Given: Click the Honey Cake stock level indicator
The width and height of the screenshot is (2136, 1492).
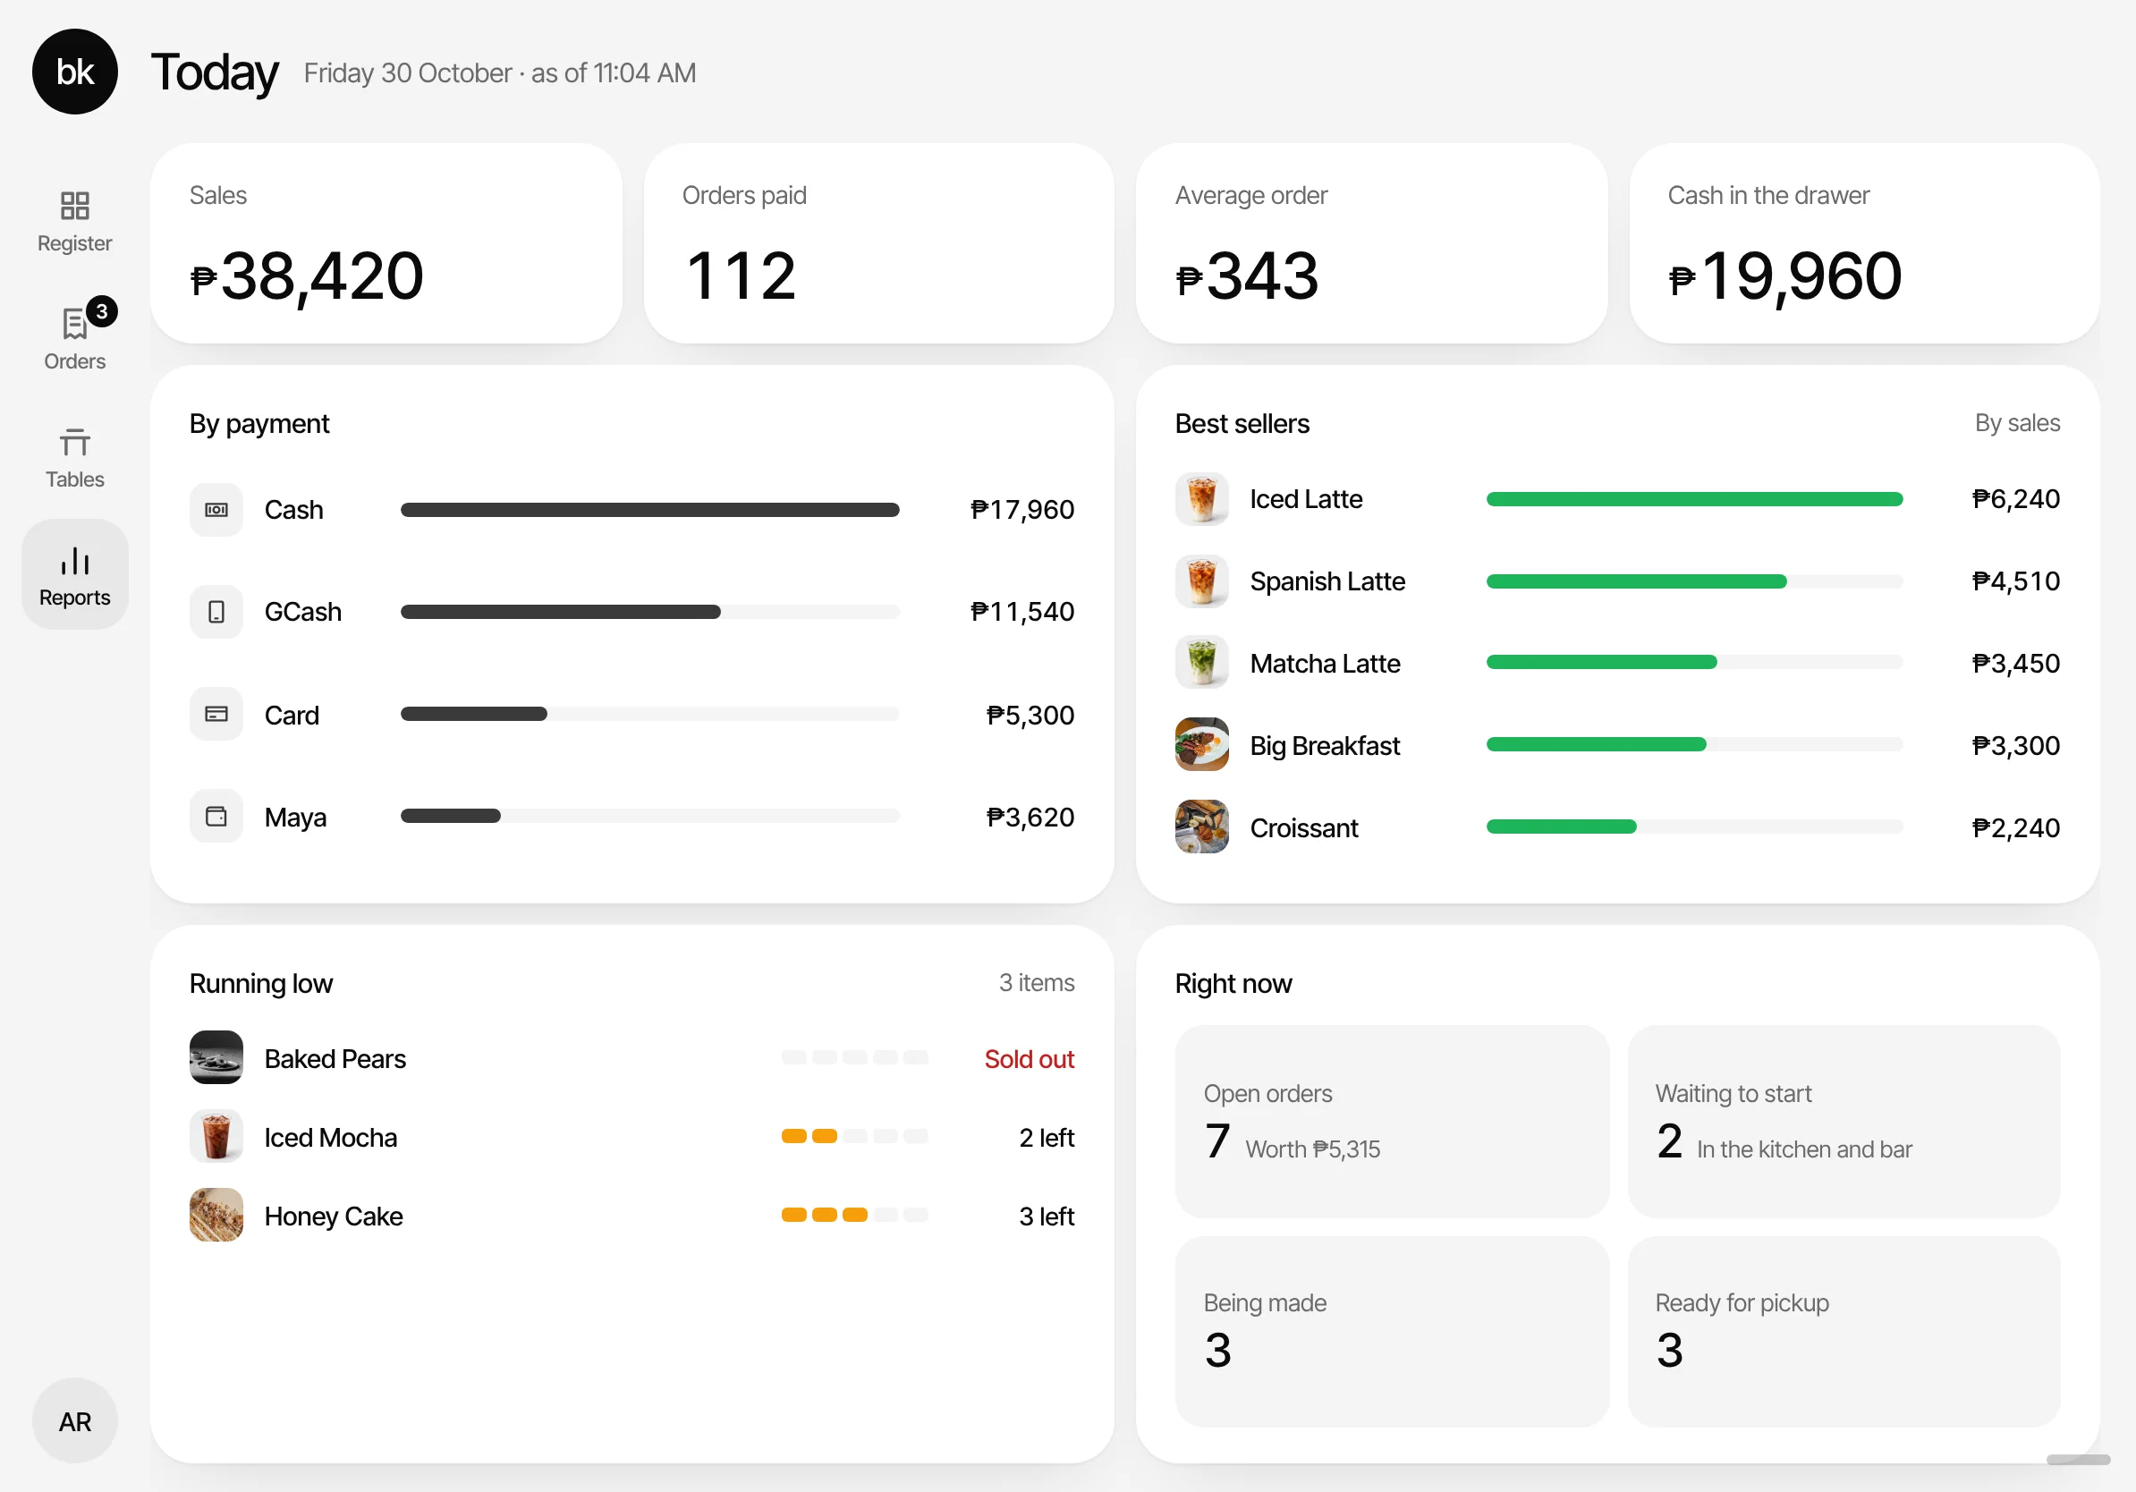Looking at the screenshot, I should [854, 1216].
